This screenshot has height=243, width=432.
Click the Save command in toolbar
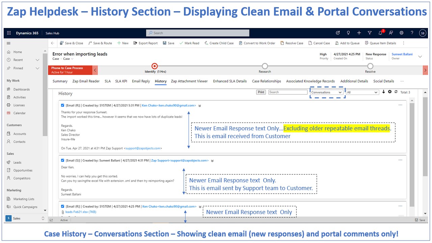pyautogui.click(x=169, y=43)
